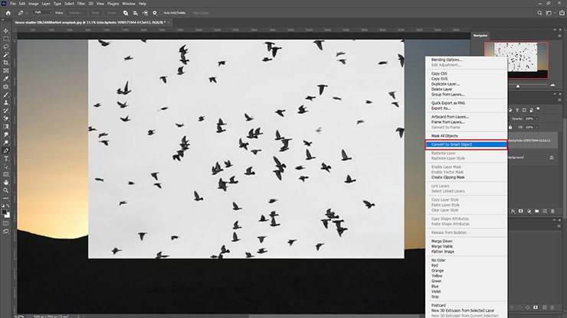The image size is (567, 318).
Task: Select the Crop tool
Action: point(6,63)
